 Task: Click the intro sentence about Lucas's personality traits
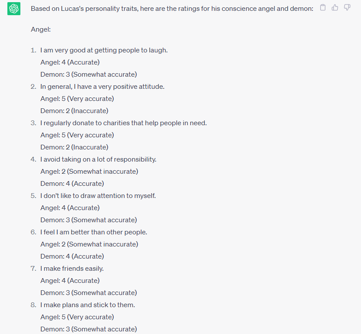172,9
